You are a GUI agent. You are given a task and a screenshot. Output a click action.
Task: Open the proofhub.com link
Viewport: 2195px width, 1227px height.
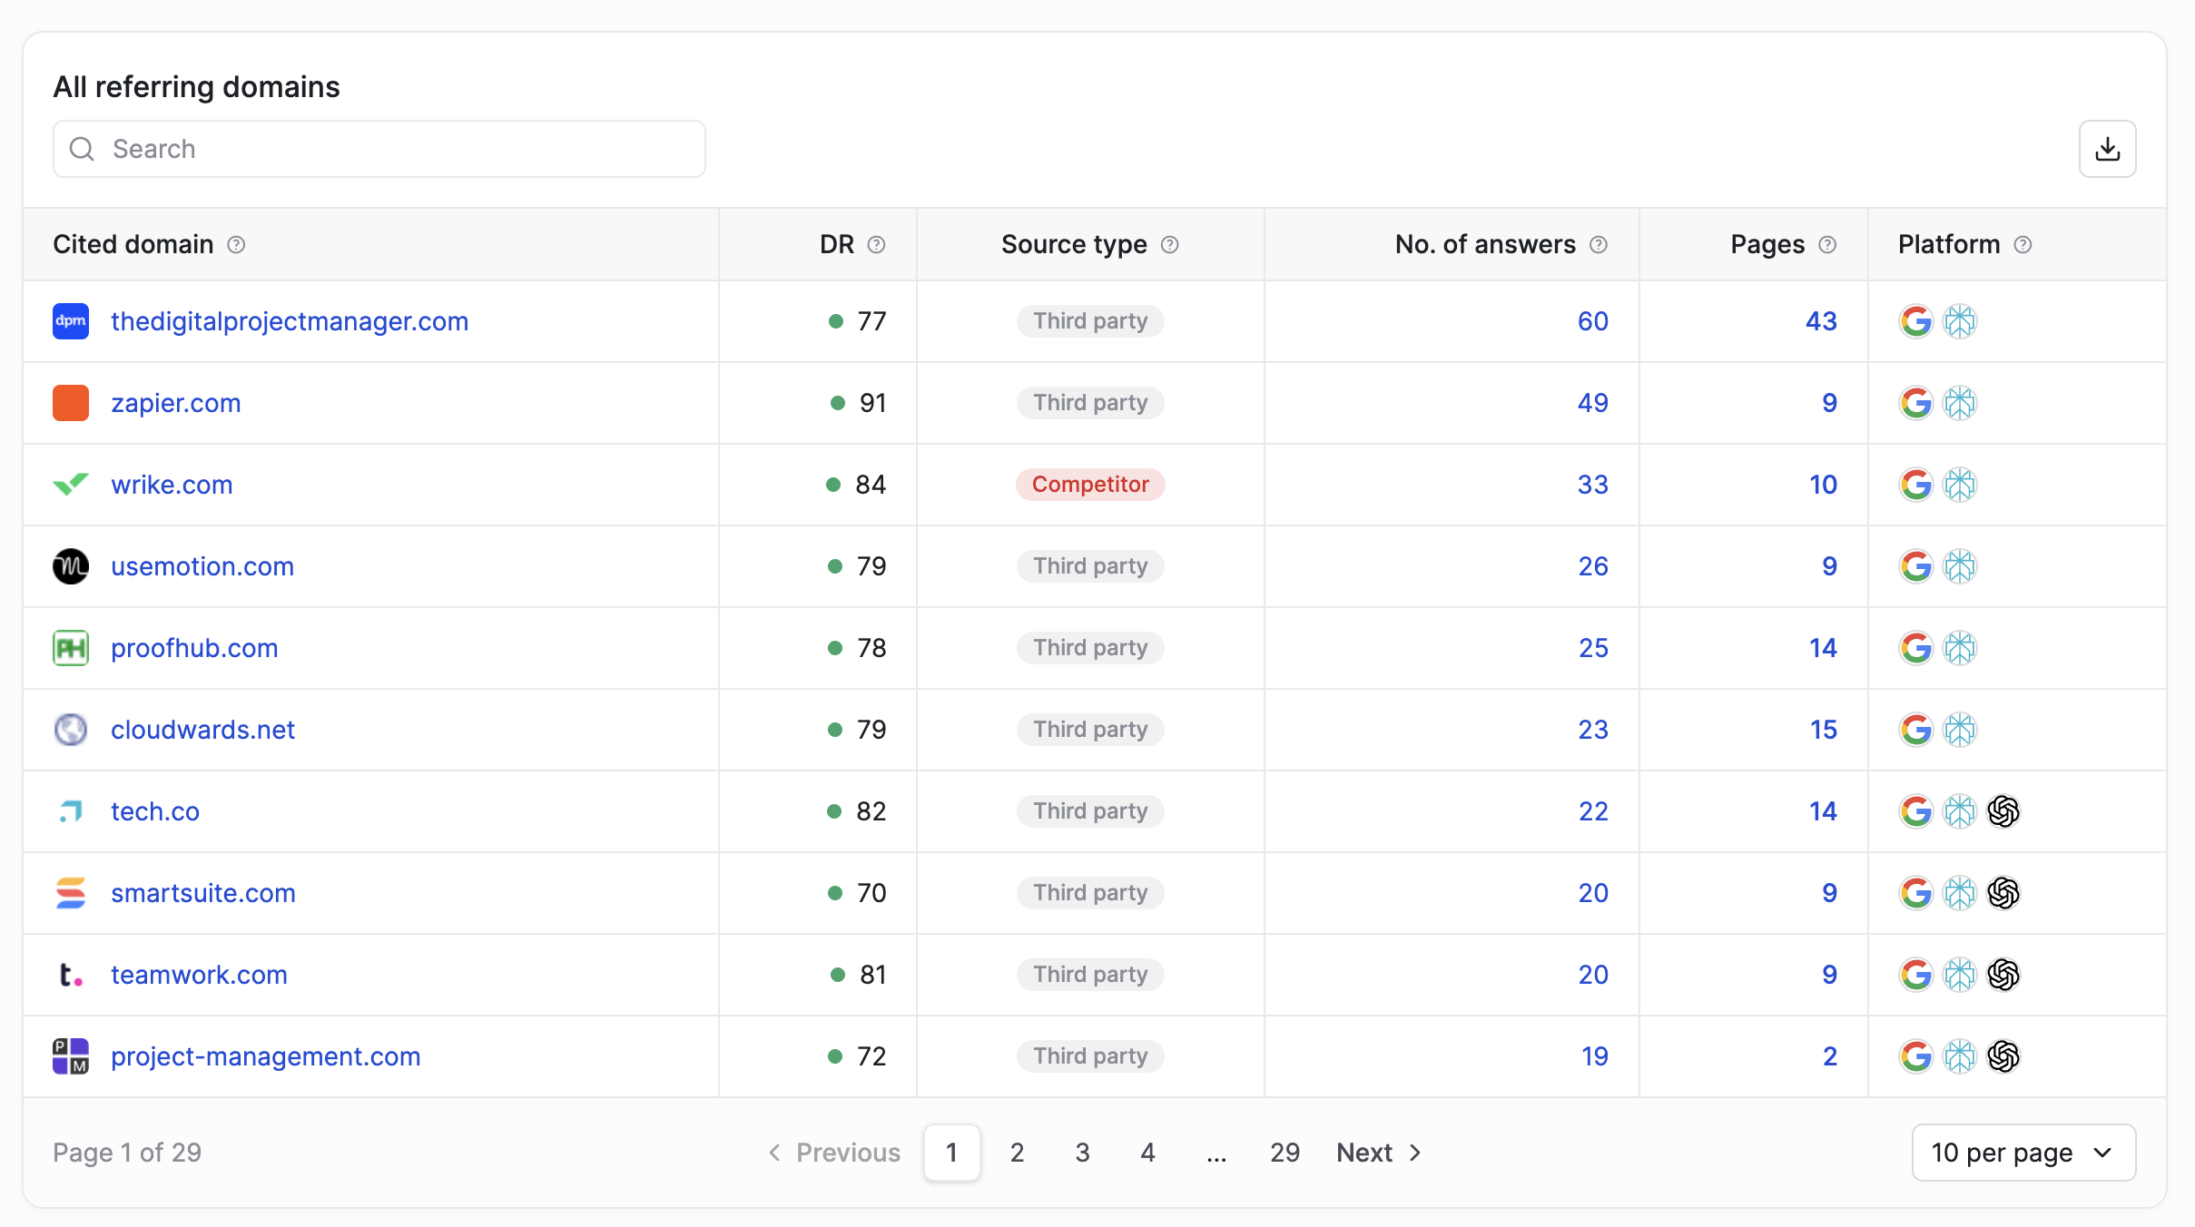(x=194, y=648)
